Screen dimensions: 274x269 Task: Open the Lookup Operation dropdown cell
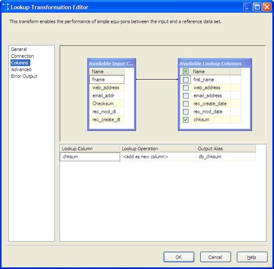point(158,157)
